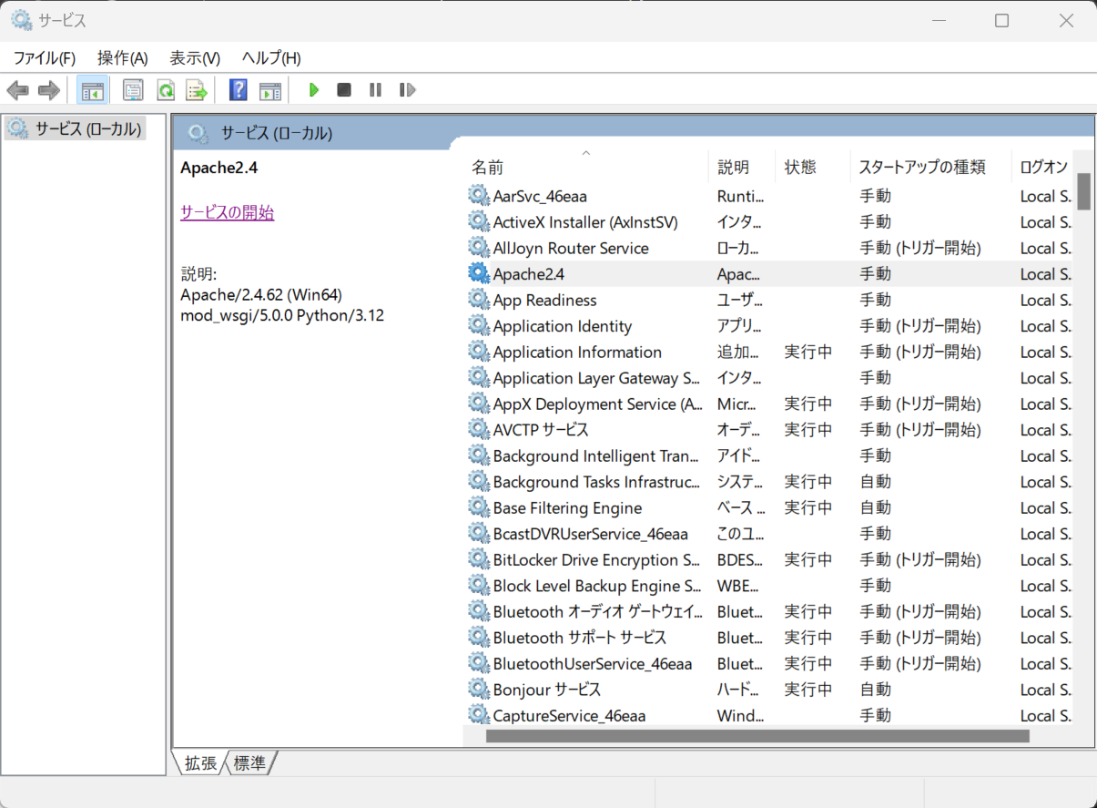Toggle the console tree show/hide toolbar icon

pos(93,90)
